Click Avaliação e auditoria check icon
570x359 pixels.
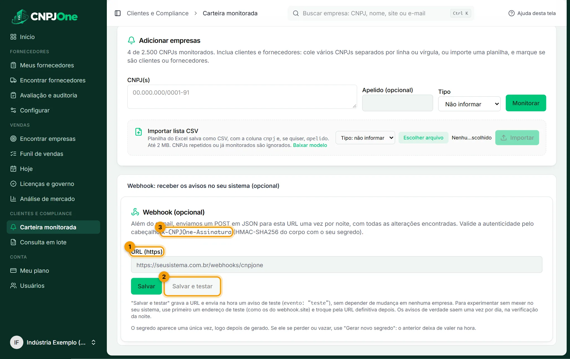coord(13,95)
